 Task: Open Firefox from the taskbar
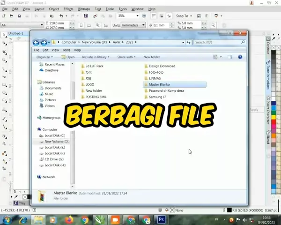69,219
